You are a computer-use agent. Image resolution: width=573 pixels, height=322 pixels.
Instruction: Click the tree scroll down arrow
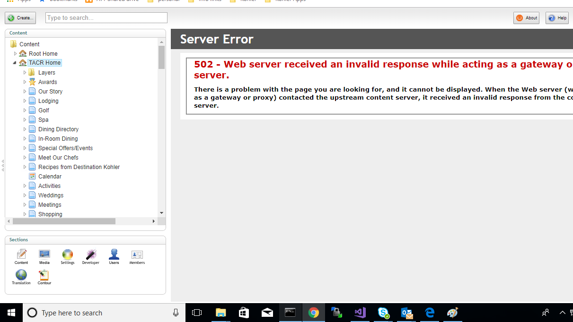pos(161,213)
